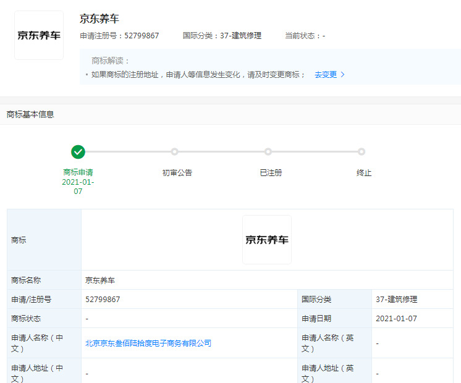Screen dimensions: 461x383
Task: Click the 商标状态 row header cell
Action: (44, 318)
